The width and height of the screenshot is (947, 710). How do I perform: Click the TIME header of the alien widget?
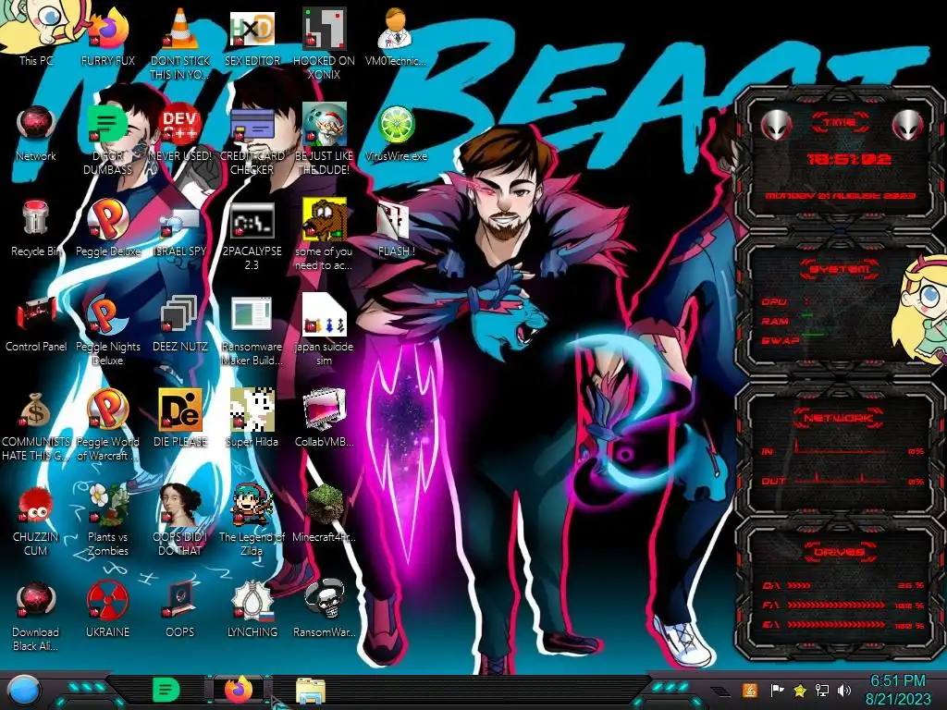(x=840, y=123)
